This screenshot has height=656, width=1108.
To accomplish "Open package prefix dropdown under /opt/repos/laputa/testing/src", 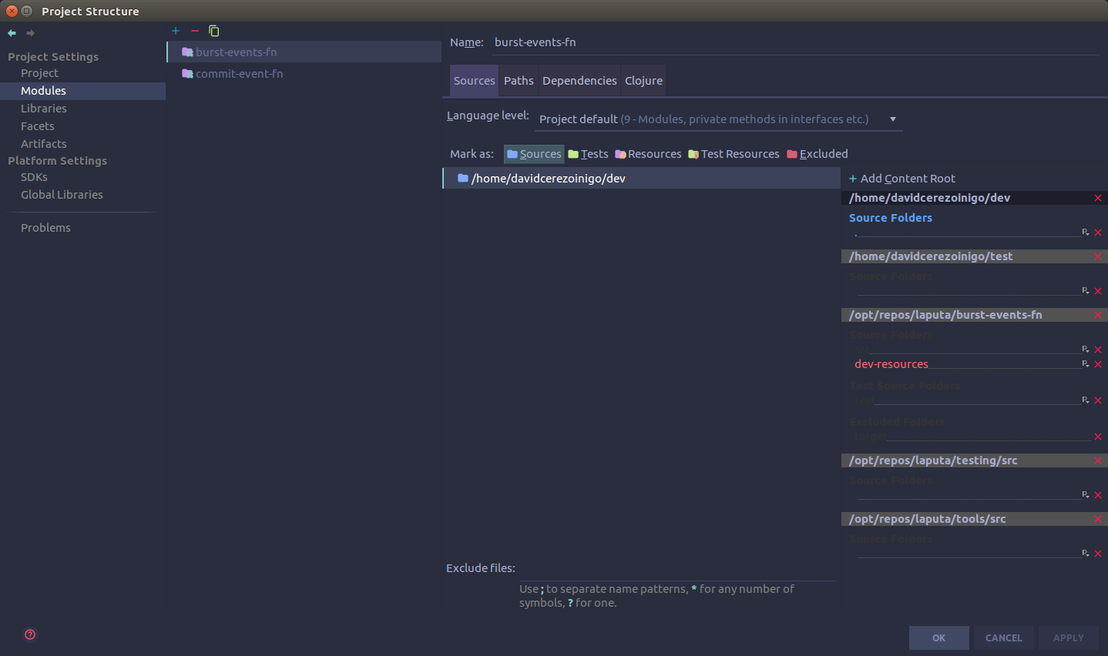I will pyautogui.click(x=1086, y=494).
